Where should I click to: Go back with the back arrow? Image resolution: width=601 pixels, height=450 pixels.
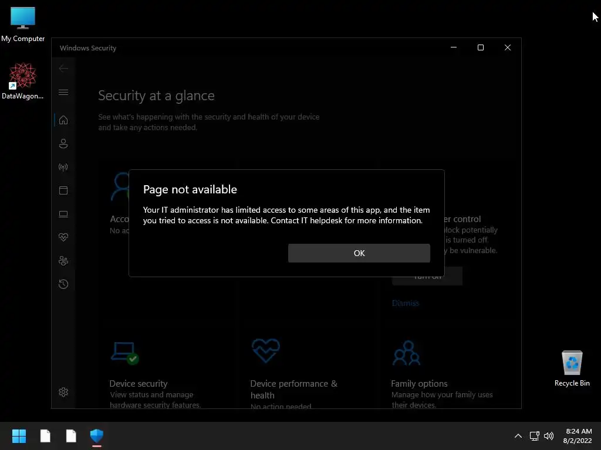(63, 69)
